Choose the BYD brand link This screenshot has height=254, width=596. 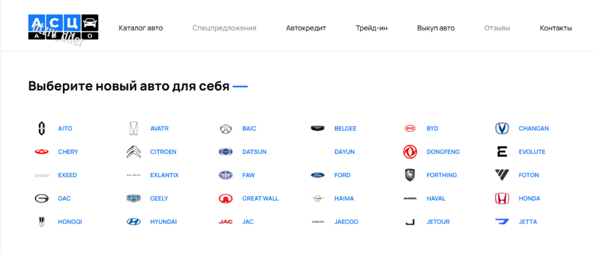(x=432, y=128)
